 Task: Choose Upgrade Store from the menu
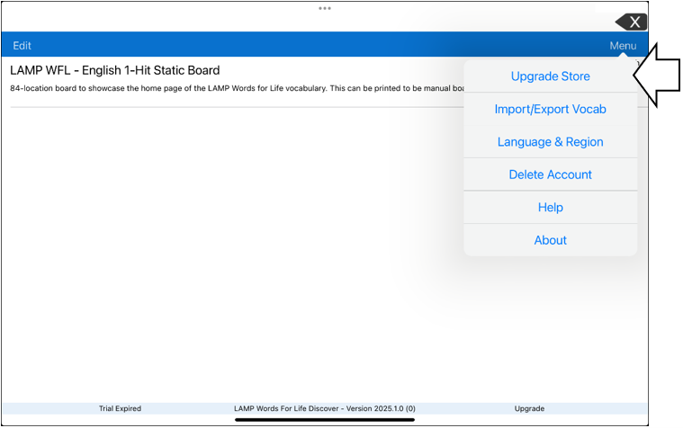(550, 76)
